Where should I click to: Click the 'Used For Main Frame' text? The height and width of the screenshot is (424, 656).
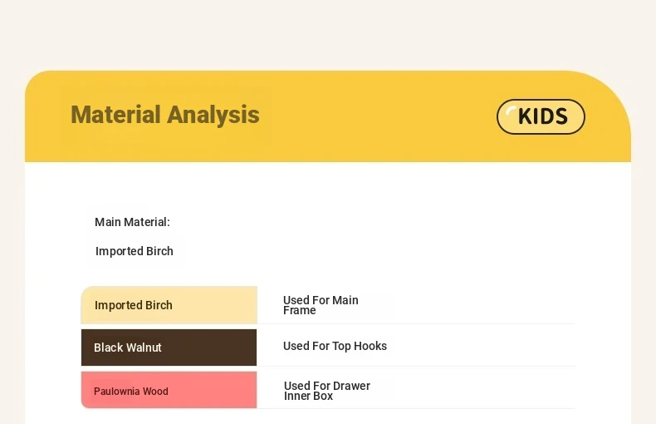click(321, 305)
